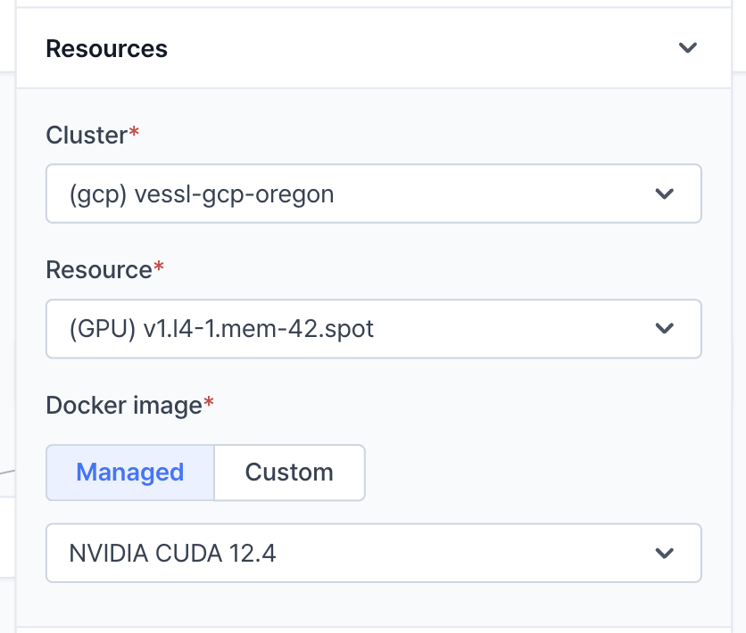Click the Cluster dropdown arrow icon

click(664, 193)
